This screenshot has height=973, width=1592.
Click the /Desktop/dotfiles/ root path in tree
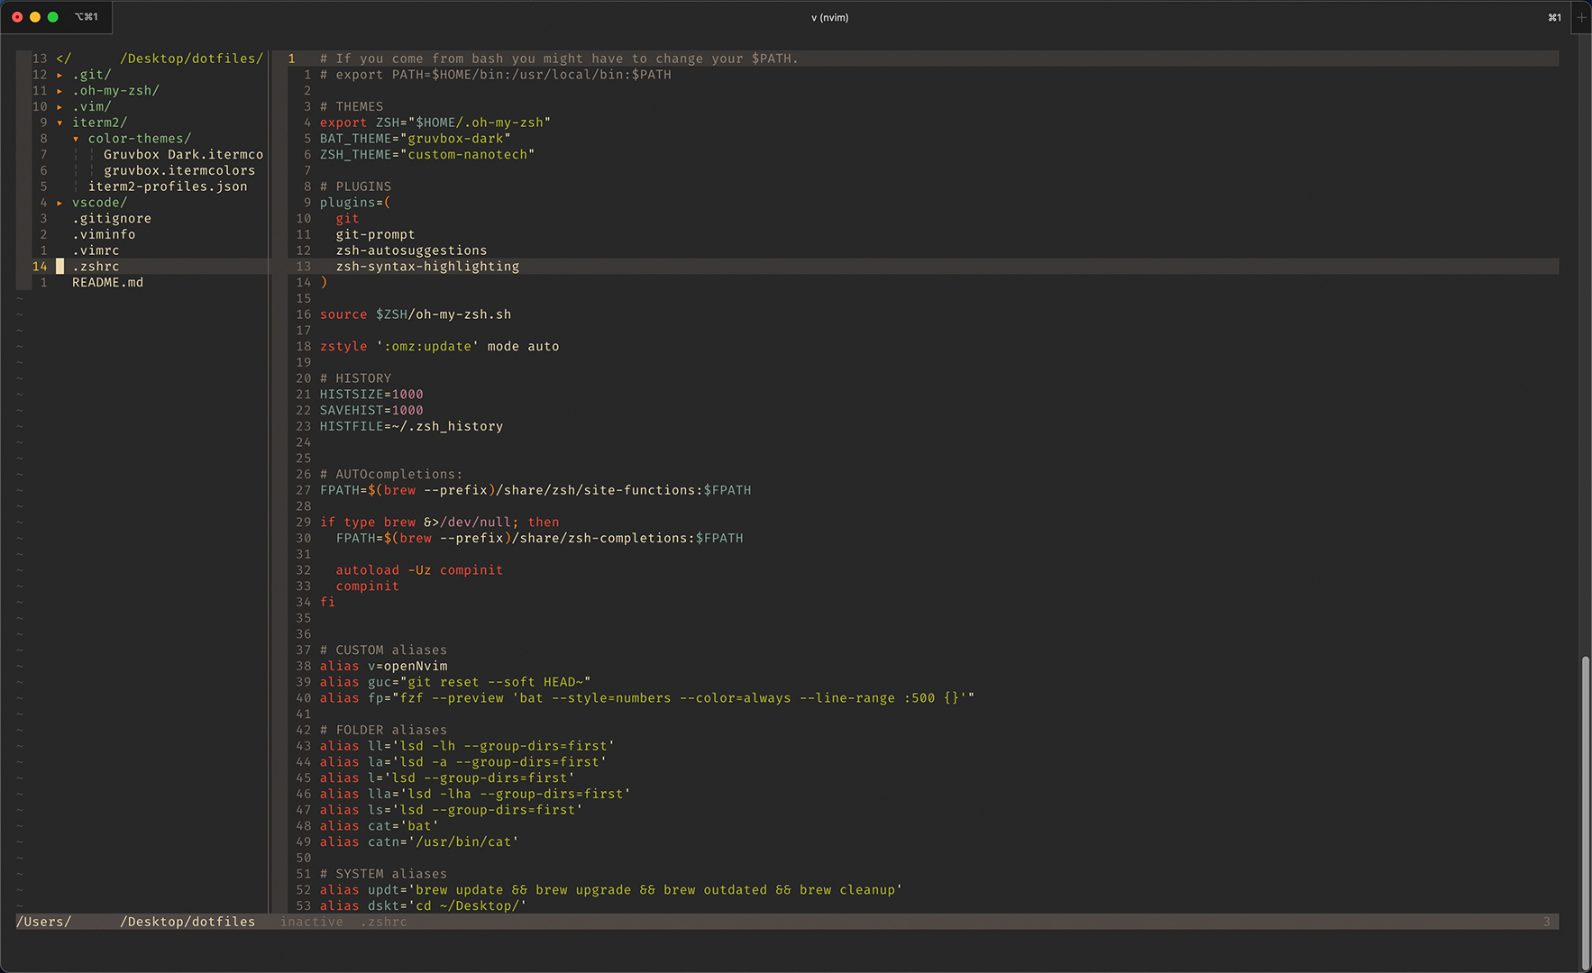191,59
